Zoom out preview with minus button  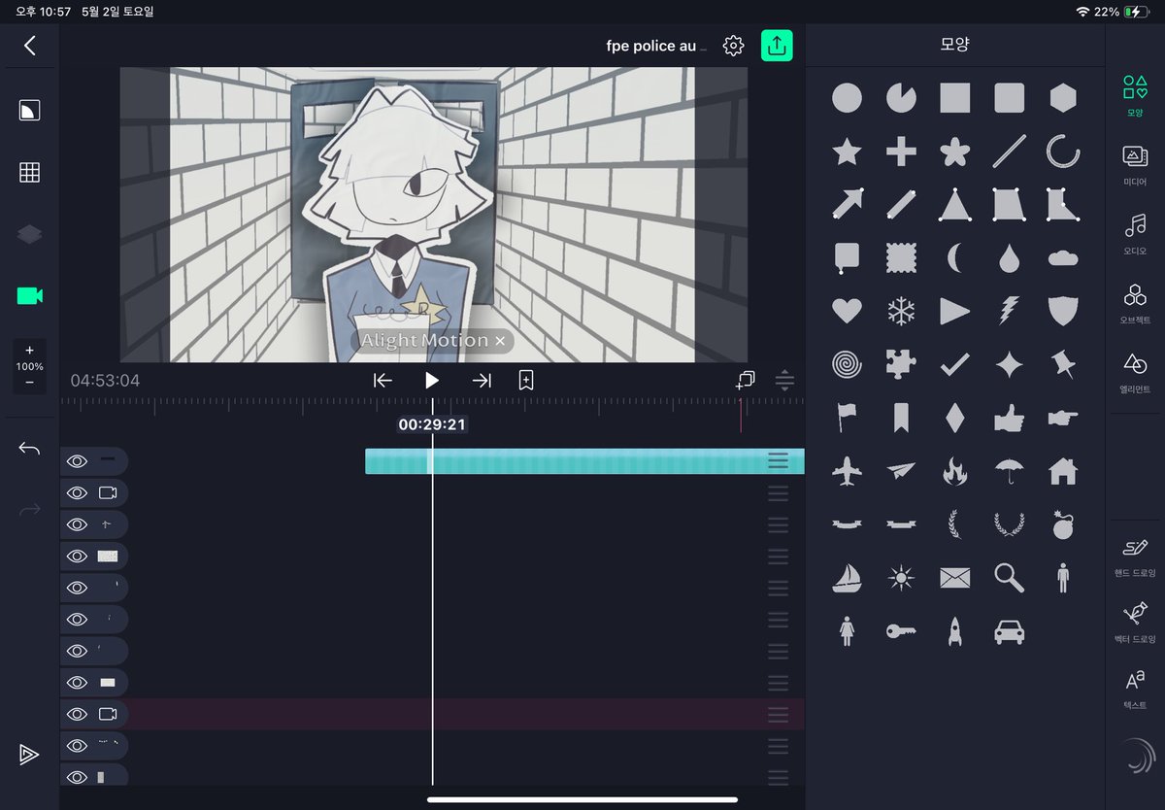29,383
